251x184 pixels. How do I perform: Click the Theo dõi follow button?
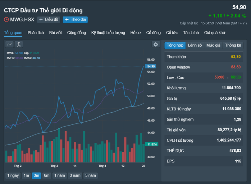click(x=75, y=19)
